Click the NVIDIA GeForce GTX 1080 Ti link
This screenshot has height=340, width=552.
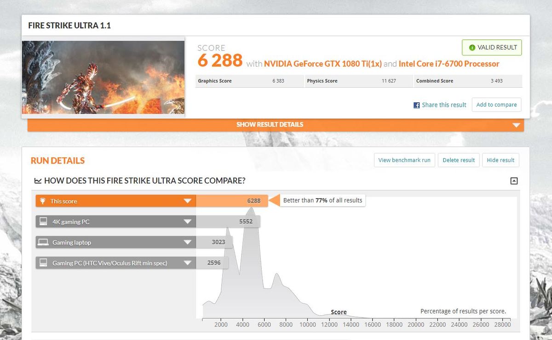(323, 64)
